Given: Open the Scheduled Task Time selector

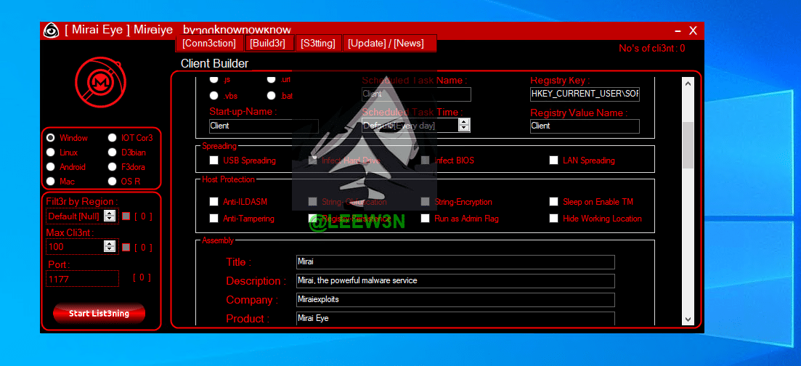Looking at the screenshot, I should pos(464,125).
